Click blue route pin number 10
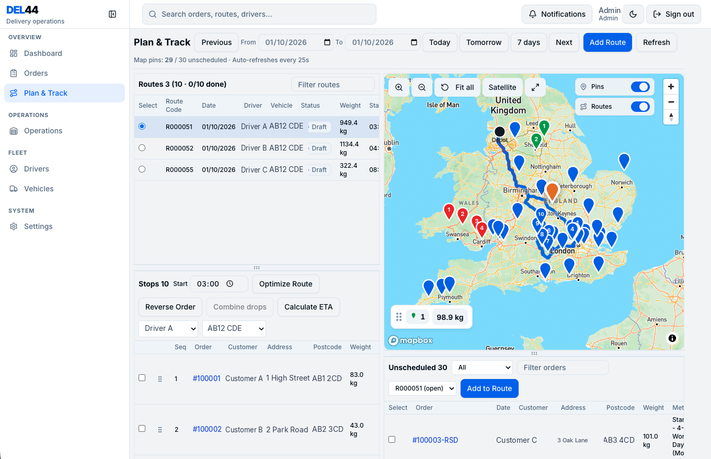Viewport: 711px width, 459px height. click(541, 215)
